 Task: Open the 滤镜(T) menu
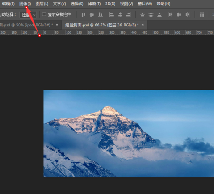pos(94,4)
